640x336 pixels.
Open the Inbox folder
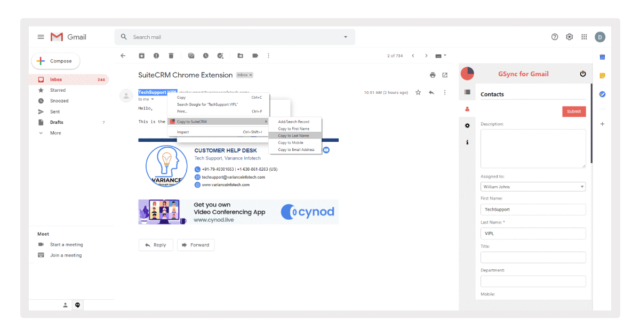click(69, 79)
